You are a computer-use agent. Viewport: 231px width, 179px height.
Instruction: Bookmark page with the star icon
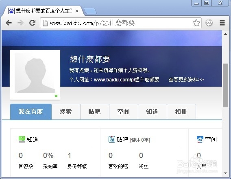pos(196,23)
